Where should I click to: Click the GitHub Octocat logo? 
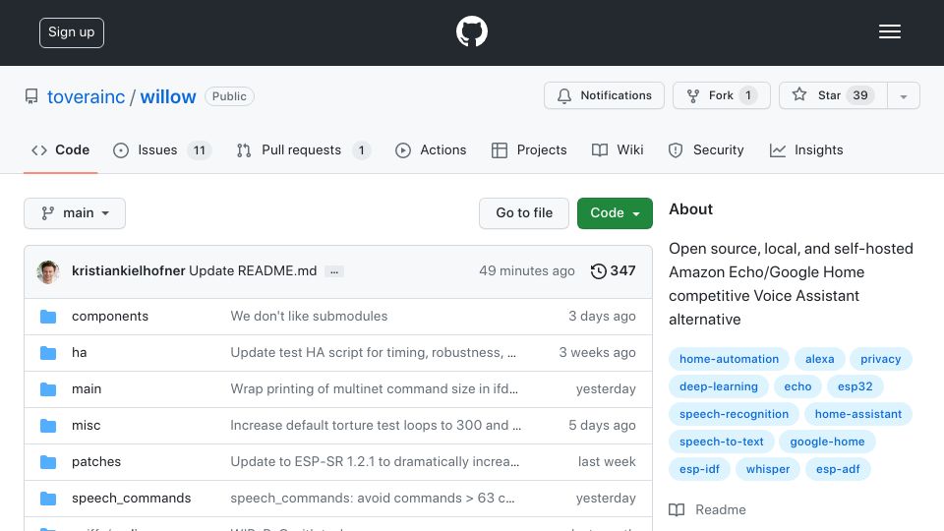pyautogui.click(x=471, y=31)
